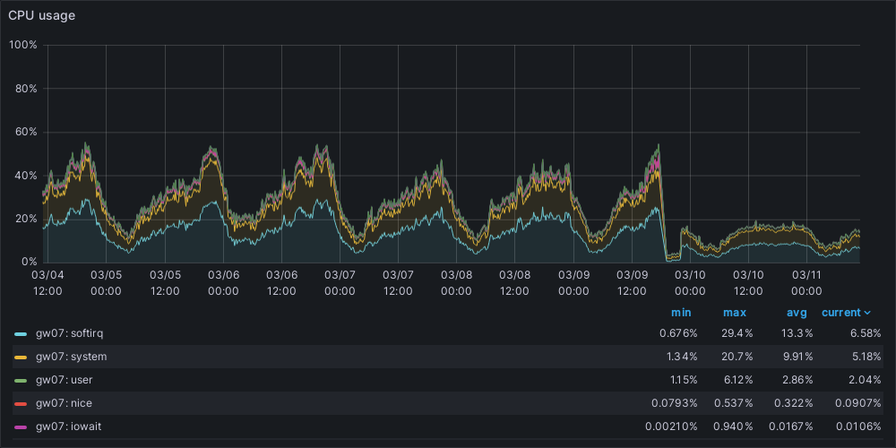Open the CPU usage panel title menu
Image resolution: width=896 pixels, height=448 pixels.
(41, 15)
